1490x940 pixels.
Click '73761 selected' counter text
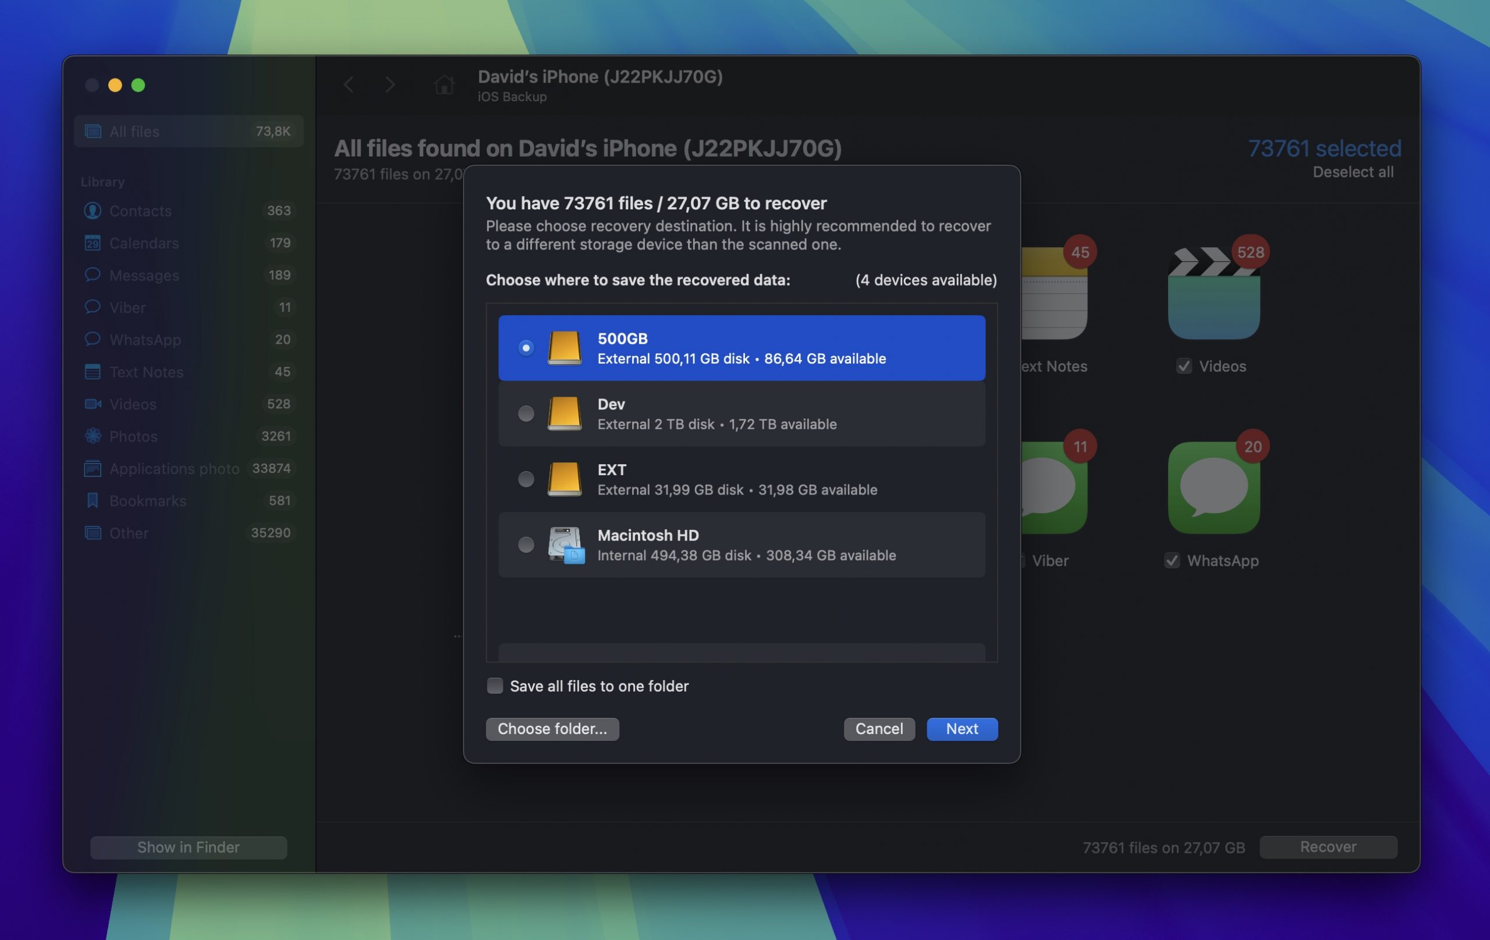(1324, 148)
